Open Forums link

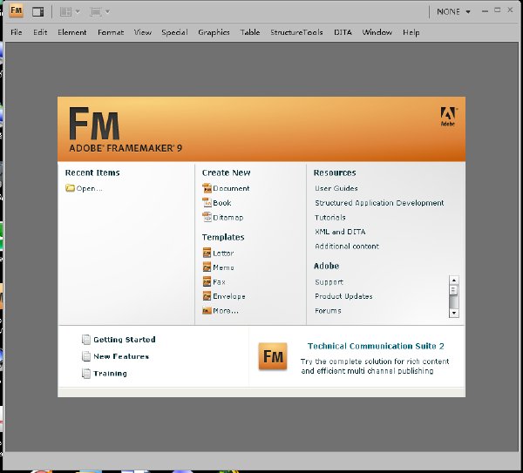[x=328, y=311]
